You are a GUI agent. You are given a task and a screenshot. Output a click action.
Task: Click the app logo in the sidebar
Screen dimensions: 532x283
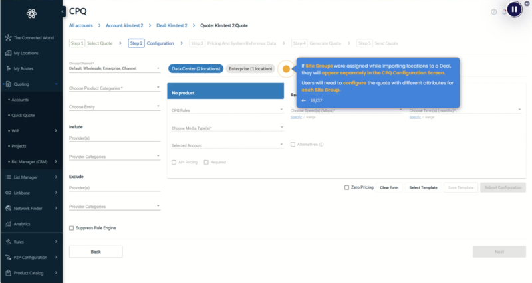pos(31,13)
